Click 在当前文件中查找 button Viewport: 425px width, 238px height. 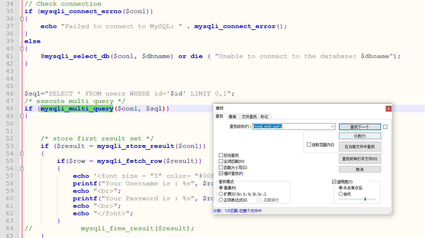(x=360, y=147)
